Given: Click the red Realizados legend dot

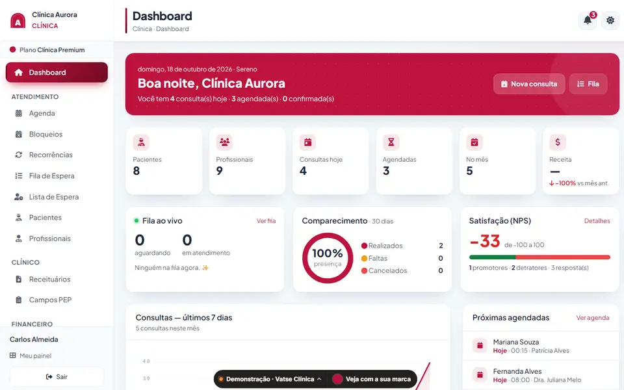Looking at the screenshot, I should (x=364, y=246).
